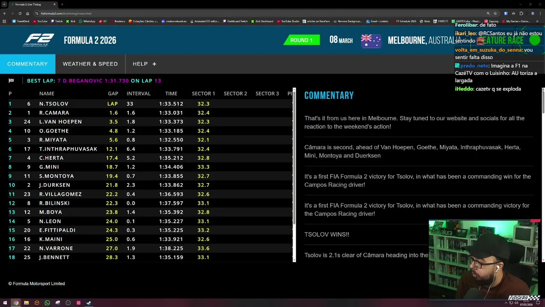Open OBS Studio from the taskbar
Viewport: 545px width, 307px height.
click(x=68, y=303)
